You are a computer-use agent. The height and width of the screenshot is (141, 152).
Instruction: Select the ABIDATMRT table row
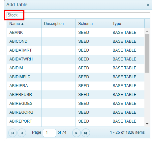(76, 50)
